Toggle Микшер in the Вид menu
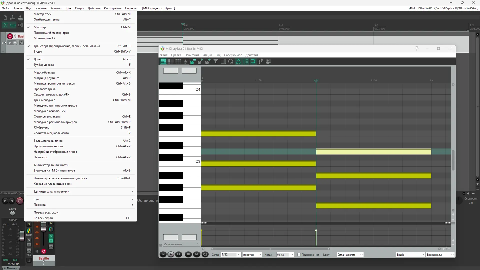 [x=40, y=27]
